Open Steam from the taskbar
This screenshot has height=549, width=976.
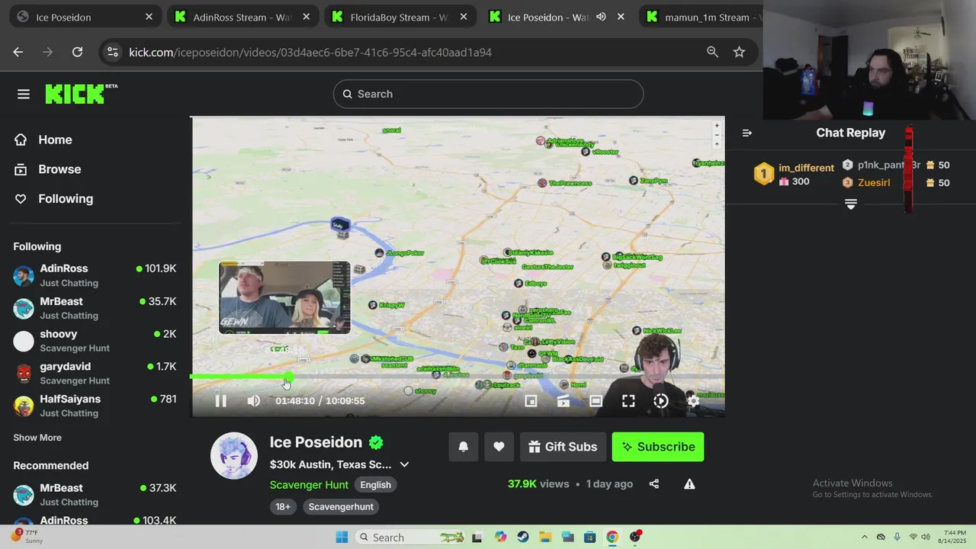coord(523,537)
